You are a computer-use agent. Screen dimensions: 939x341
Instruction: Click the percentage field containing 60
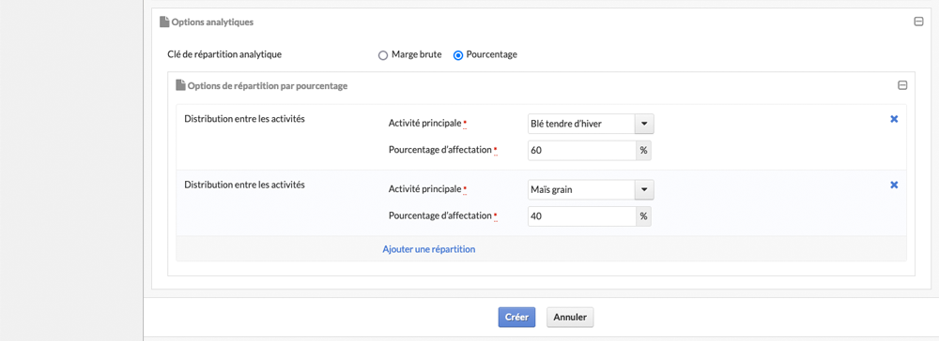click(581, 151)
